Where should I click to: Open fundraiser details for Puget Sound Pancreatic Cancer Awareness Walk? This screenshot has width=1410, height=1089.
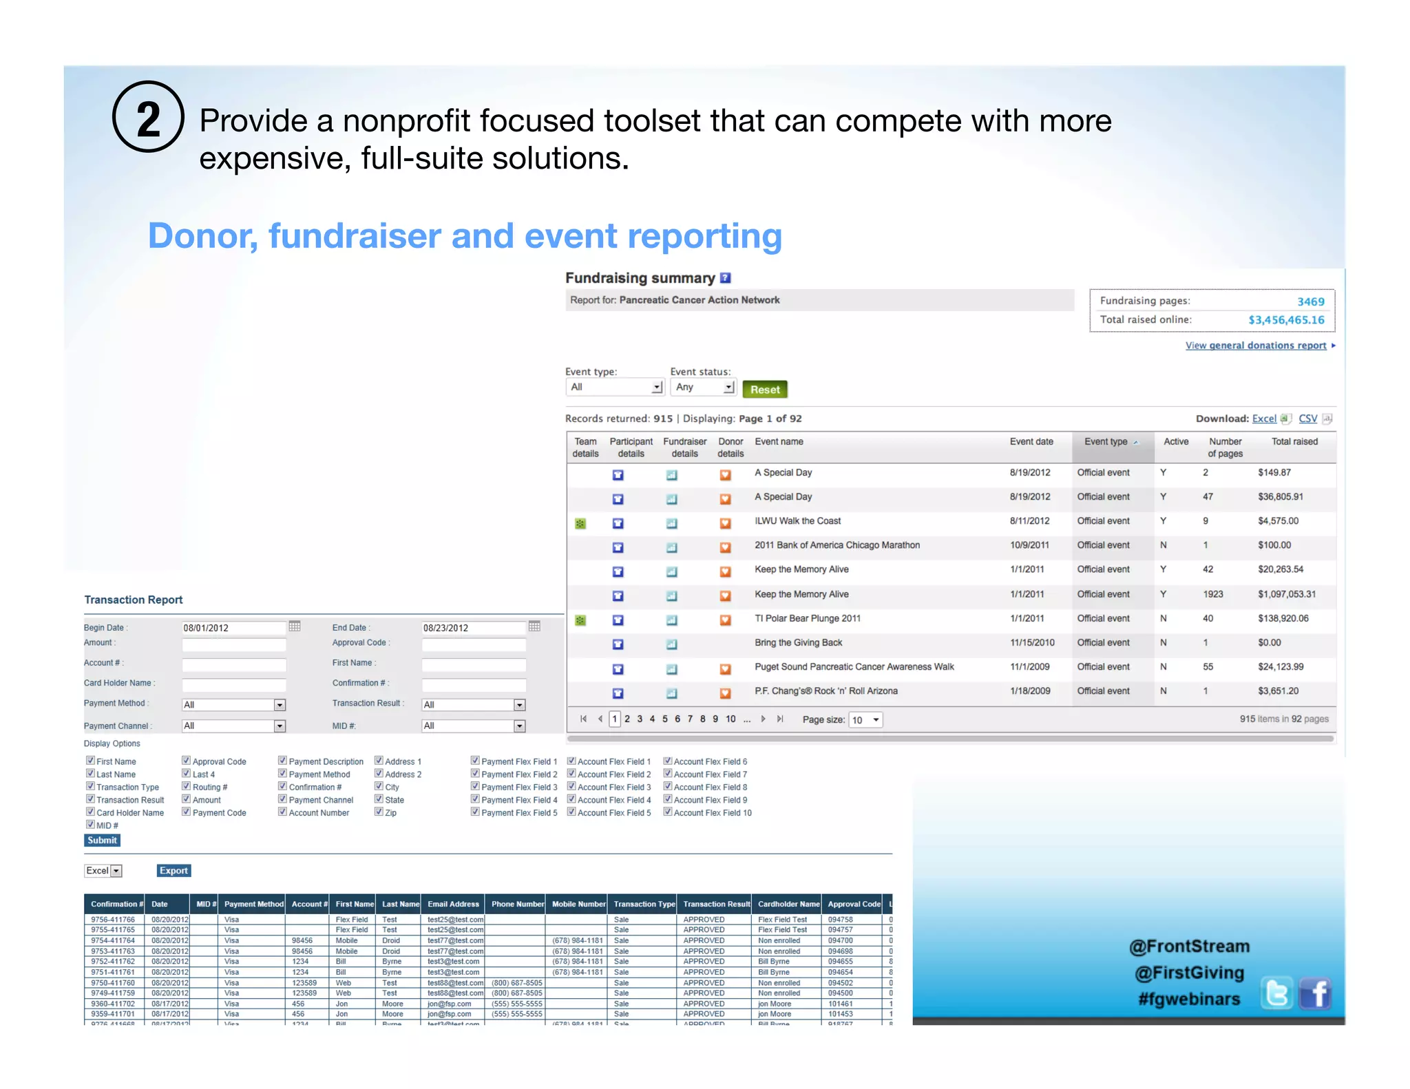point(672,669)
